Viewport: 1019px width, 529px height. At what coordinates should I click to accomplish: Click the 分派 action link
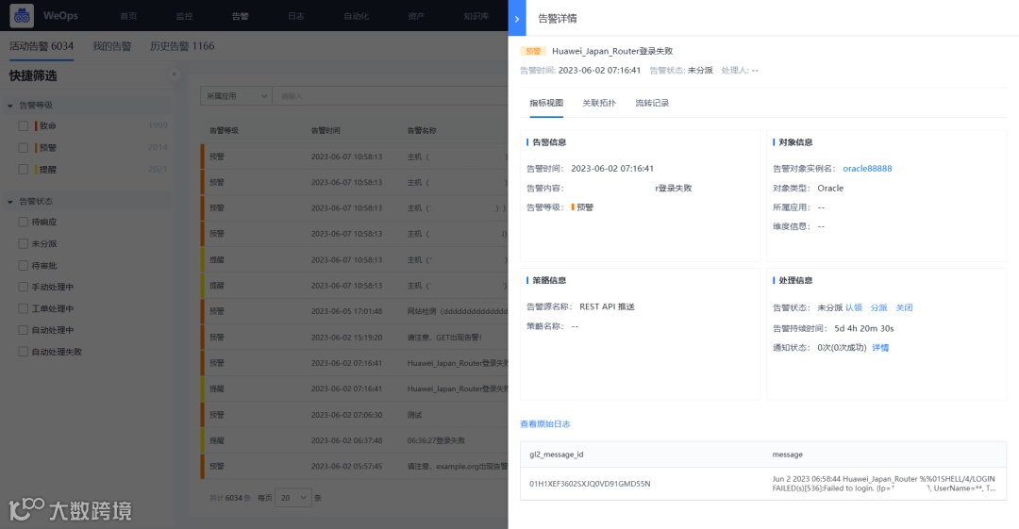click(878, 307)
